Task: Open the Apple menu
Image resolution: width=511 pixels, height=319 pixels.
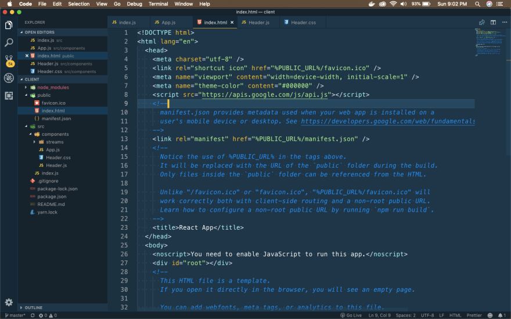Action: pyautogui.click(x=9, y=4)
